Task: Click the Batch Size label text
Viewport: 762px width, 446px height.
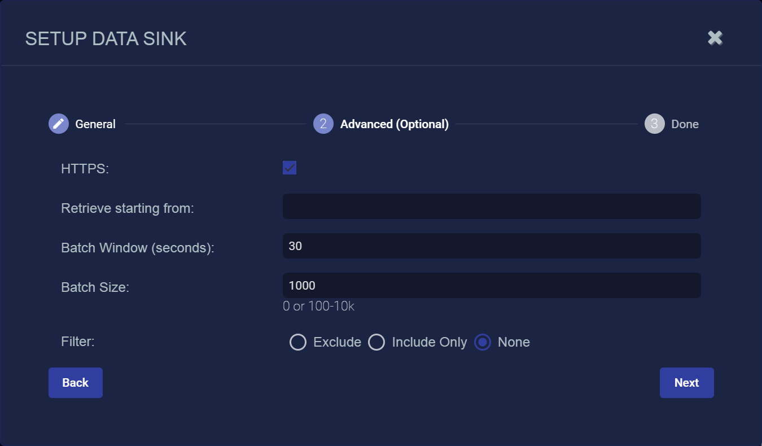Action: 95,287
